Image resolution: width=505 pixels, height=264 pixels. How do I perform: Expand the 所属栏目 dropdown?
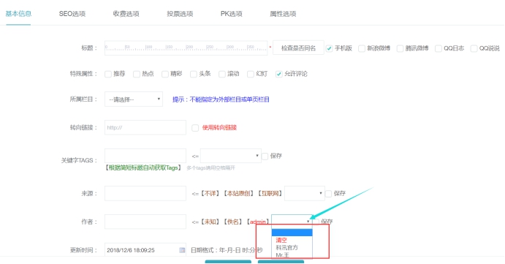point(134,99)
